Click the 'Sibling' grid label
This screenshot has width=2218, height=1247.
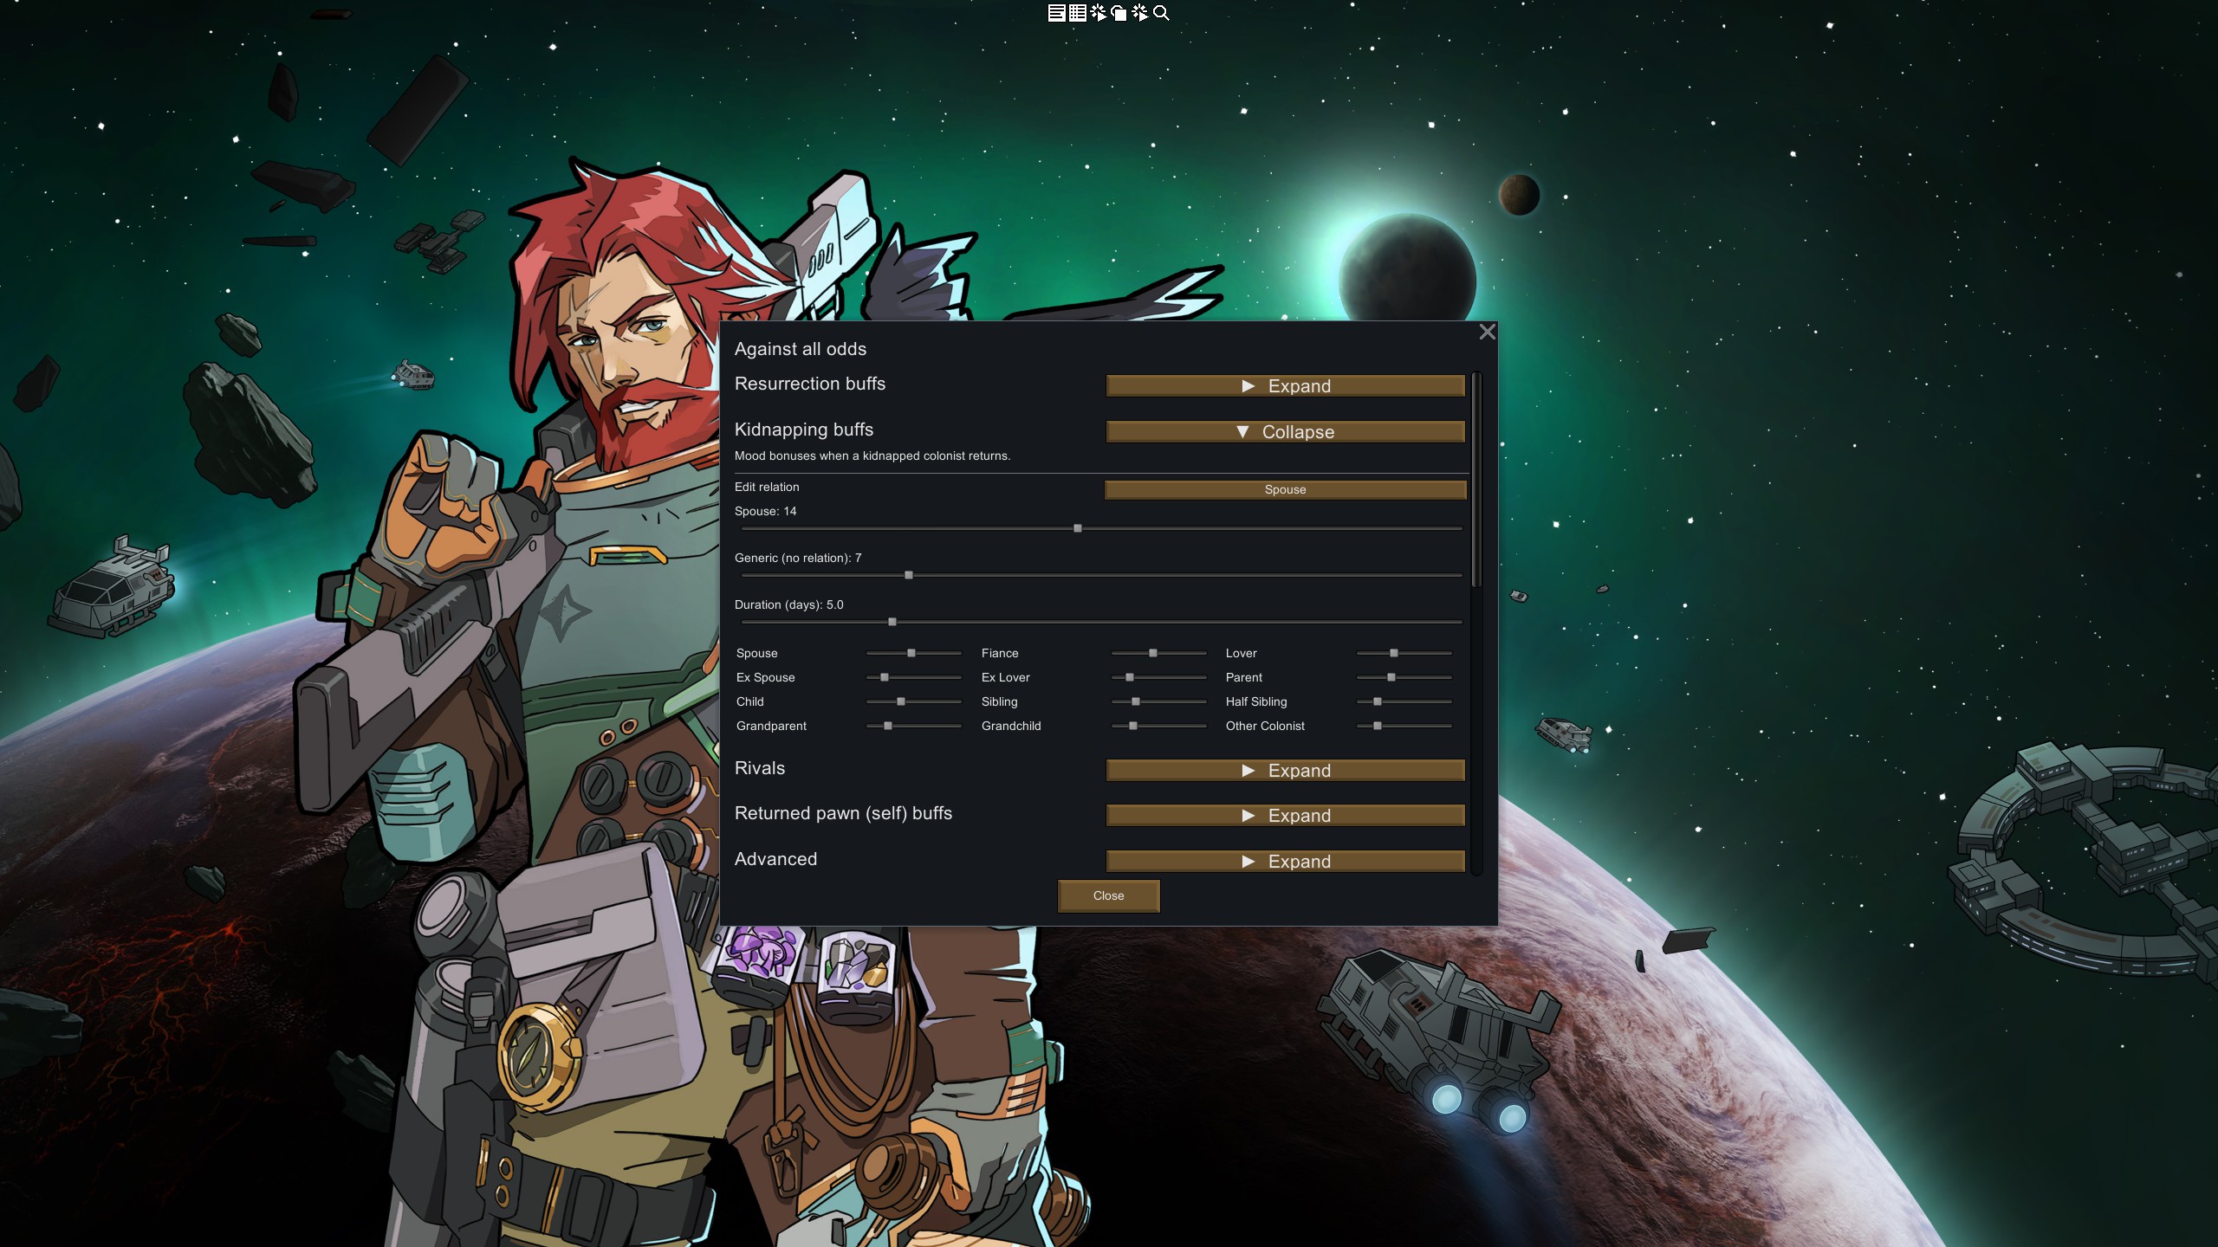[x=1000, y=702]
